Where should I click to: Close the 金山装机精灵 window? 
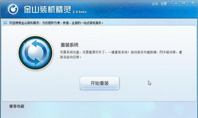click(192, 3)
